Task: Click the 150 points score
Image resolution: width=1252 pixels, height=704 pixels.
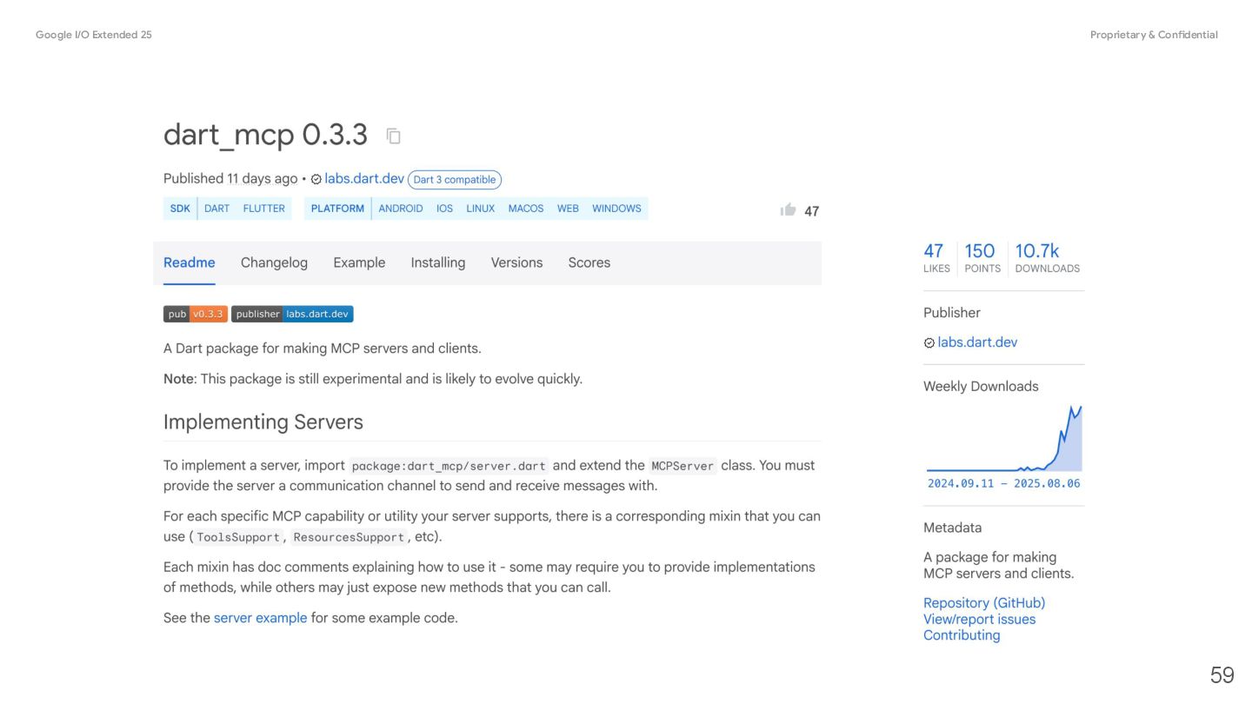Action: coord(982,258)
